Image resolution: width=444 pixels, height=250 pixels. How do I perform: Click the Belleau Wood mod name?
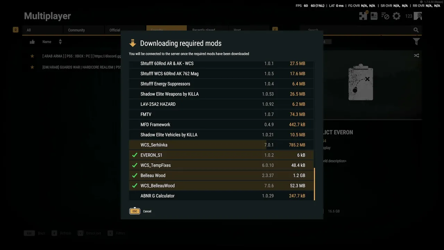click(x=153, y=175)
